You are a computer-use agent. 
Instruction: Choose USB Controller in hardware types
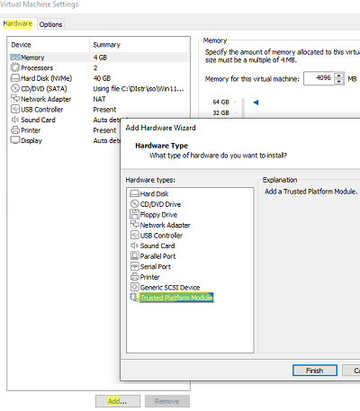click(x=161, y=236)
